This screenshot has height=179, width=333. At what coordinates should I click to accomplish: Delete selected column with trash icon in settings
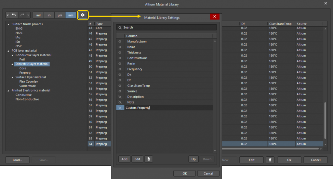148,159
